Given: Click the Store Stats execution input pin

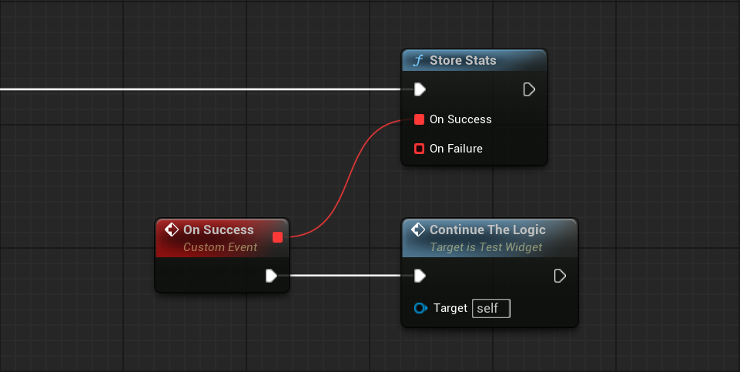Looking at the screenshot, I should [419, 89].
